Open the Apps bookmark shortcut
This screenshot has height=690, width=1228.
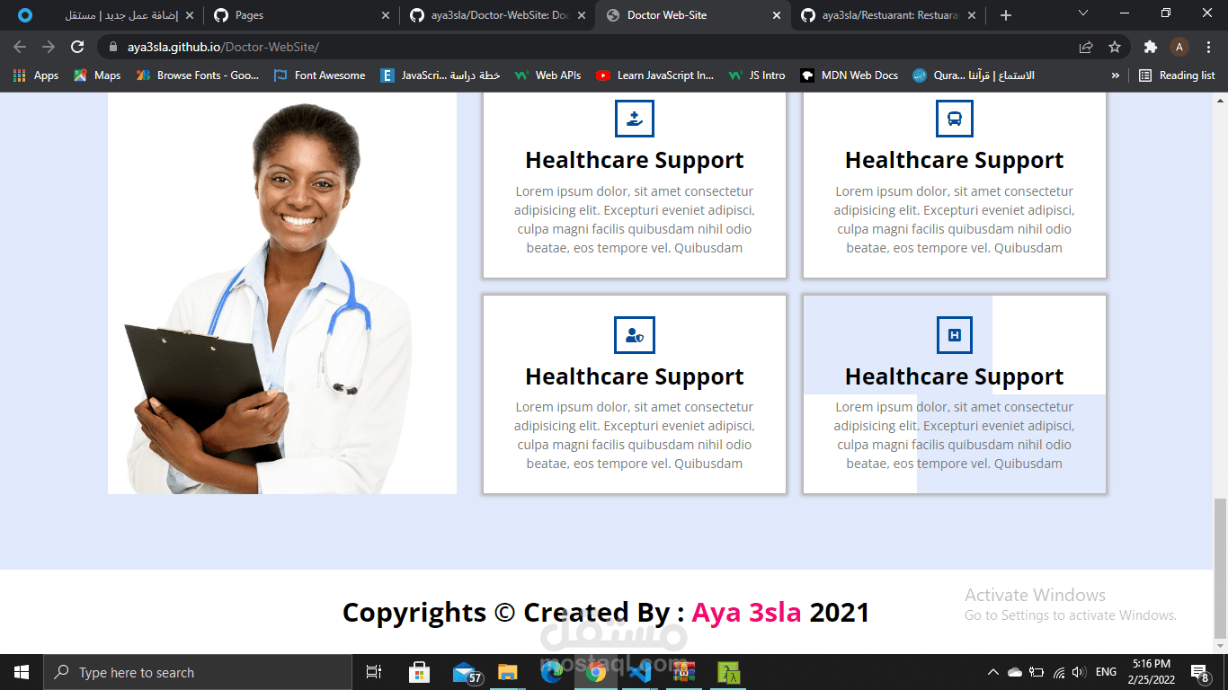click(x=36, y=75)
